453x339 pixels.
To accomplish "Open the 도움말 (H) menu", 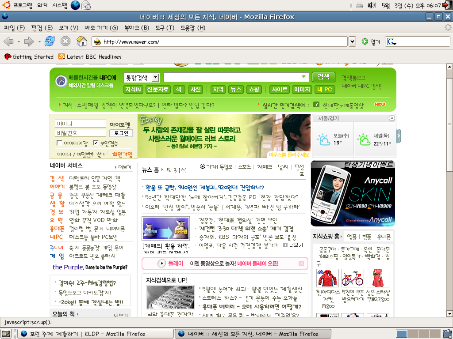I will click(x=193, y=28).
